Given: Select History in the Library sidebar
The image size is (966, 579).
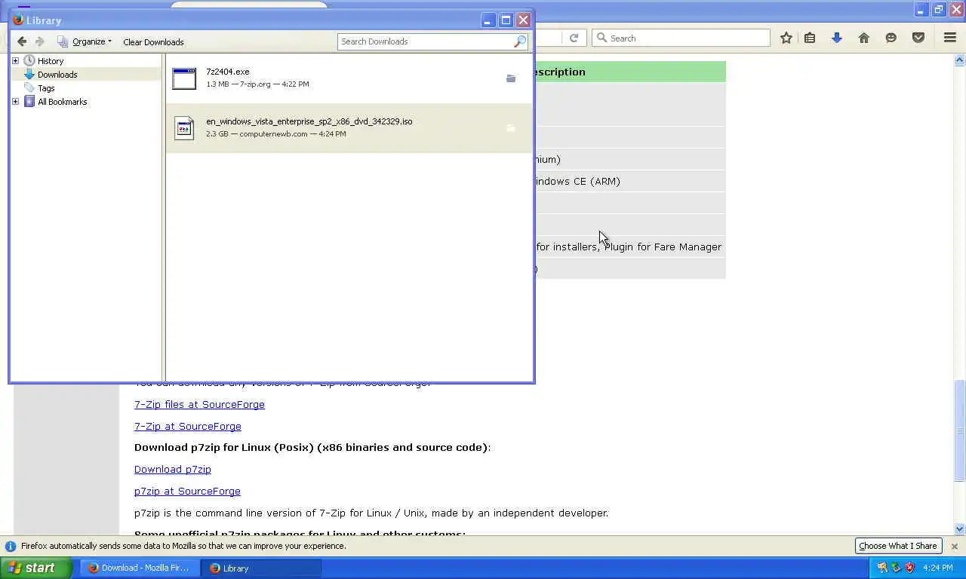Looking at the screenshot, I should (51, 61).
